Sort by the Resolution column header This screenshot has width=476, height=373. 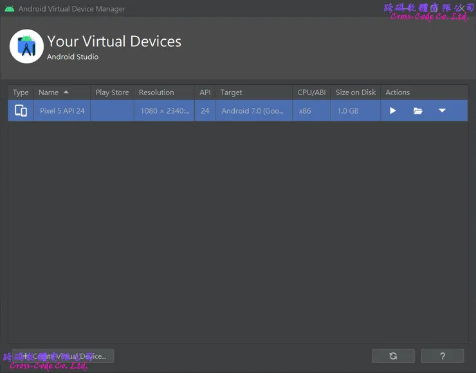[x=156, y=92]
